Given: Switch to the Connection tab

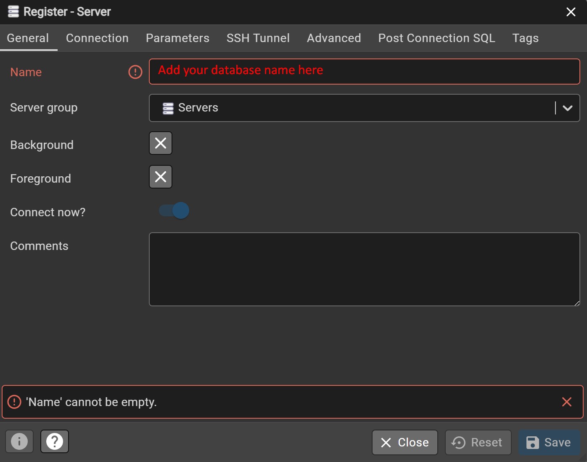Looking at the screenshot, I should [97, 38].
